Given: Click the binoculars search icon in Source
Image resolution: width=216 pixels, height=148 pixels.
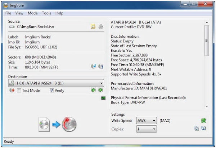Looking at the screenshot, I should coord(101,26).
